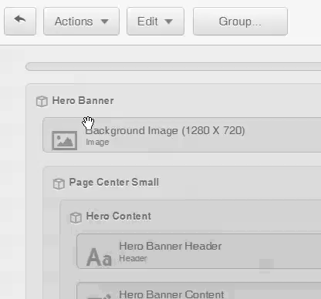Select the Hero Banner Content field
Screen dimensions: 321x299
(x=198, y=291)
